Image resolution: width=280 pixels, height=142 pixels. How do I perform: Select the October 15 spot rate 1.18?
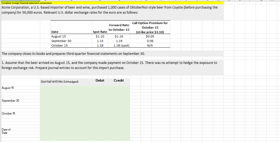[x=100, y=45]
